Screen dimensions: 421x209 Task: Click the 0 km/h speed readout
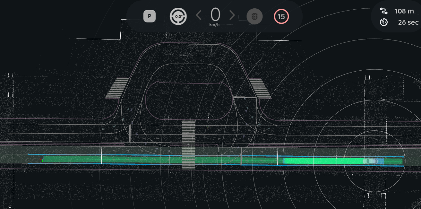(x=215, y=15)
